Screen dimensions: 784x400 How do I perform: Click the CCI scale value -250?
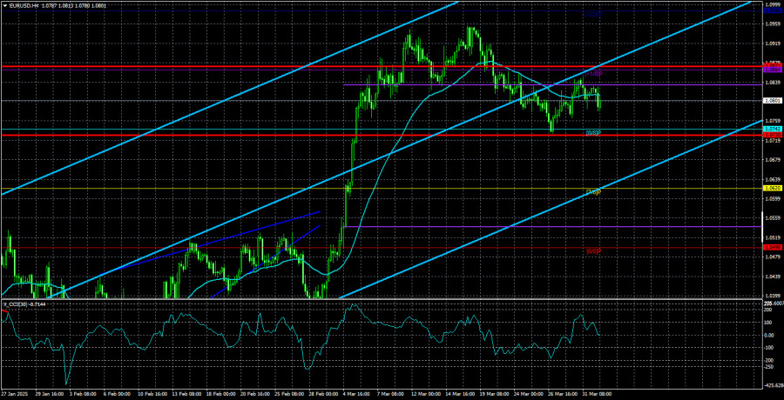pyautogui.click(x=769, y=367)
